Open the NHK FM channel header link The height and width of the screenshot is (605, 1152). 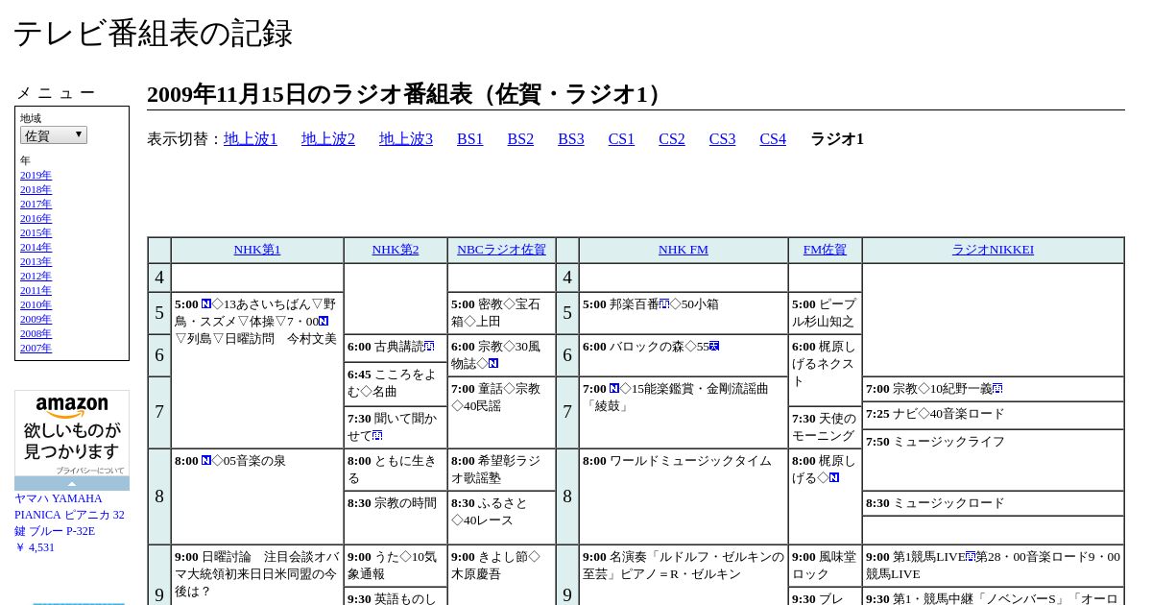684,250
